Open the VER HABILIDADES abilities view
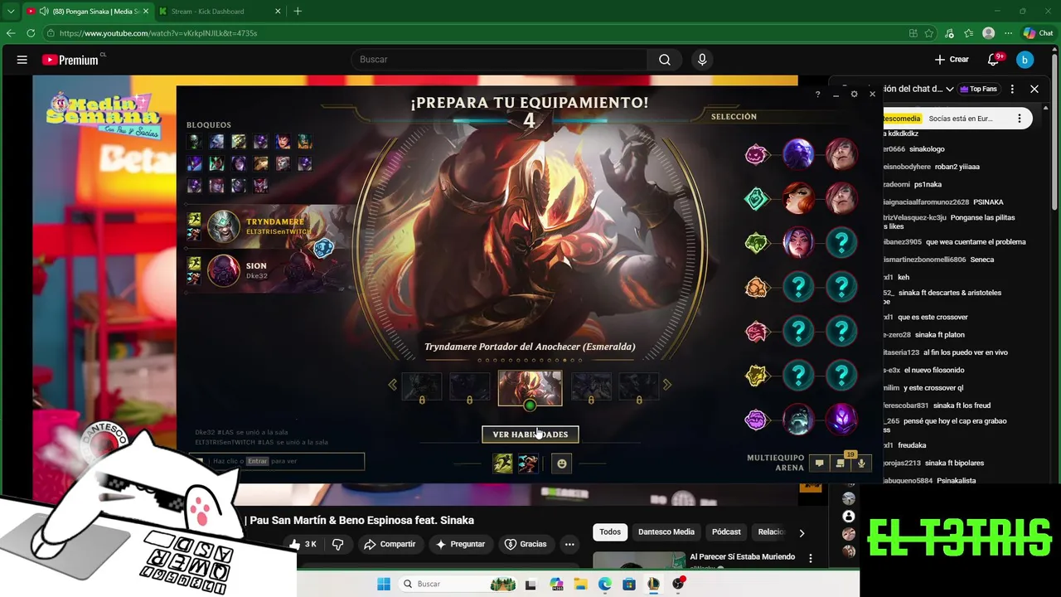Image resolution: width=1061 pixels, height=597 pixels. pyautogui.click(x=530, y=434)
